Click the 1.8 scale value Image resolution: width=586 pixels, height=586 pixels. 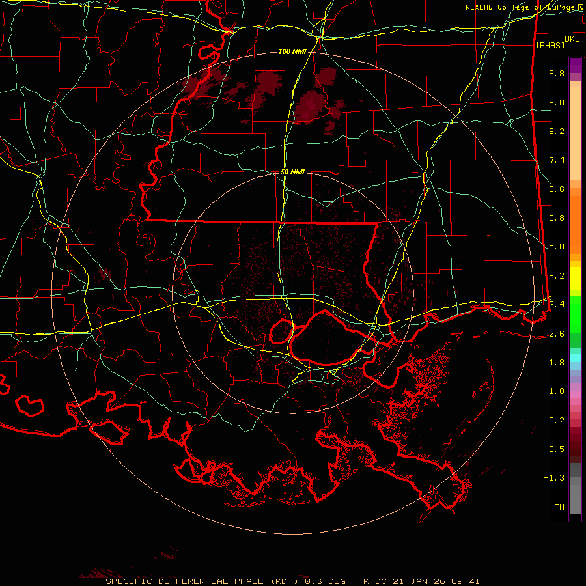pyautogui.click(x=557, y=363)
